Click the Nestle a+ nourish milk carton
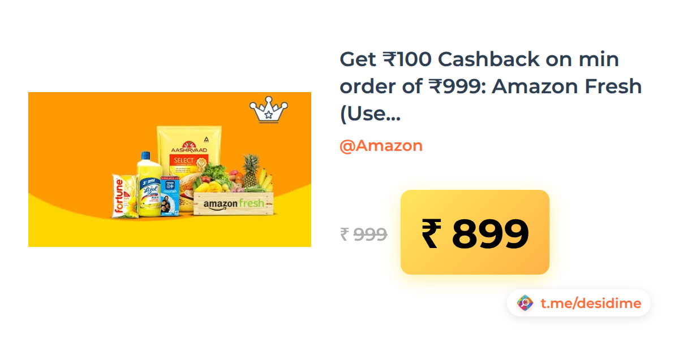Image resolution: width=679 pixels, height=339 pixels. [x=170, y=195]
